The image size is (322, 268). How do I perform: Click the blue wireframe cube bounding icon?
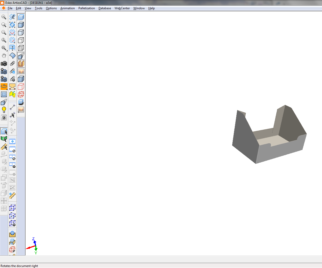coord(12,208)
